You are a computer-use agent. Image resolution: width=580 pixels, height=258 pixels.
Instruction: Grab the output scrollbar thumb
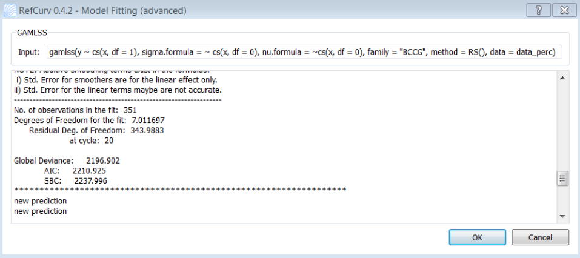point(562,179)
